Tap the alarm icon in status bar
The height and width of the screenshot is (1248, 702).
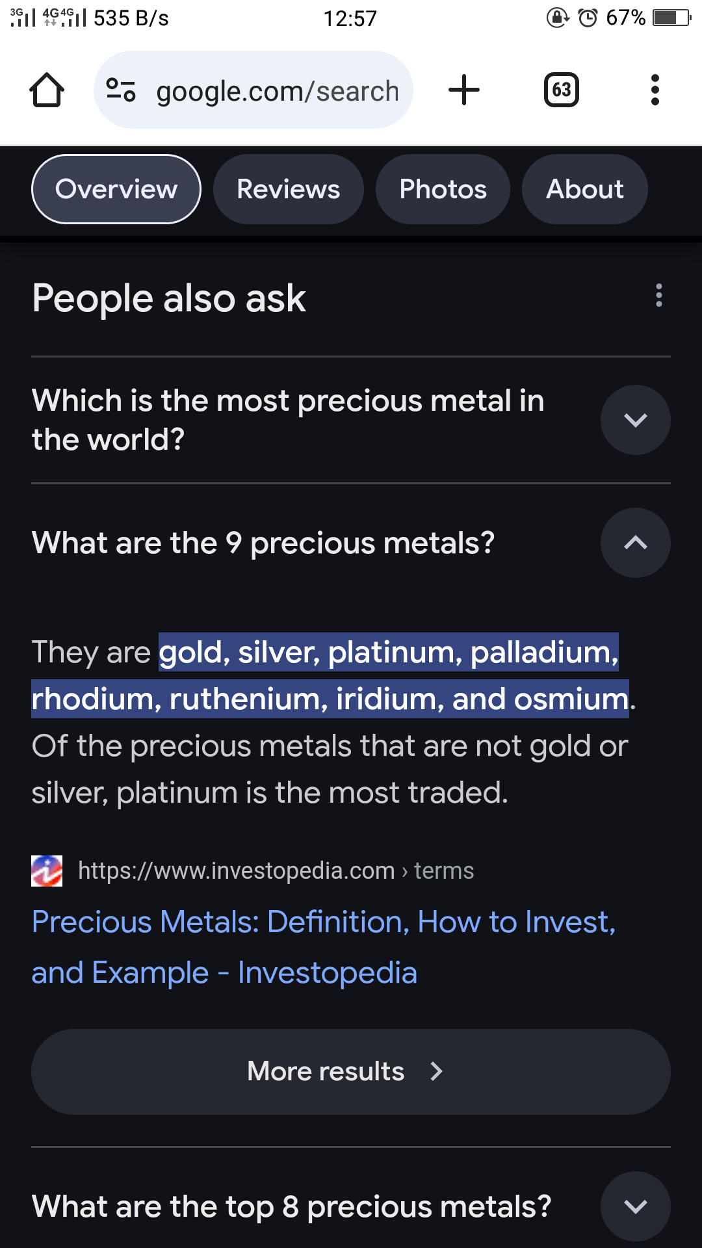click(588, 18)
